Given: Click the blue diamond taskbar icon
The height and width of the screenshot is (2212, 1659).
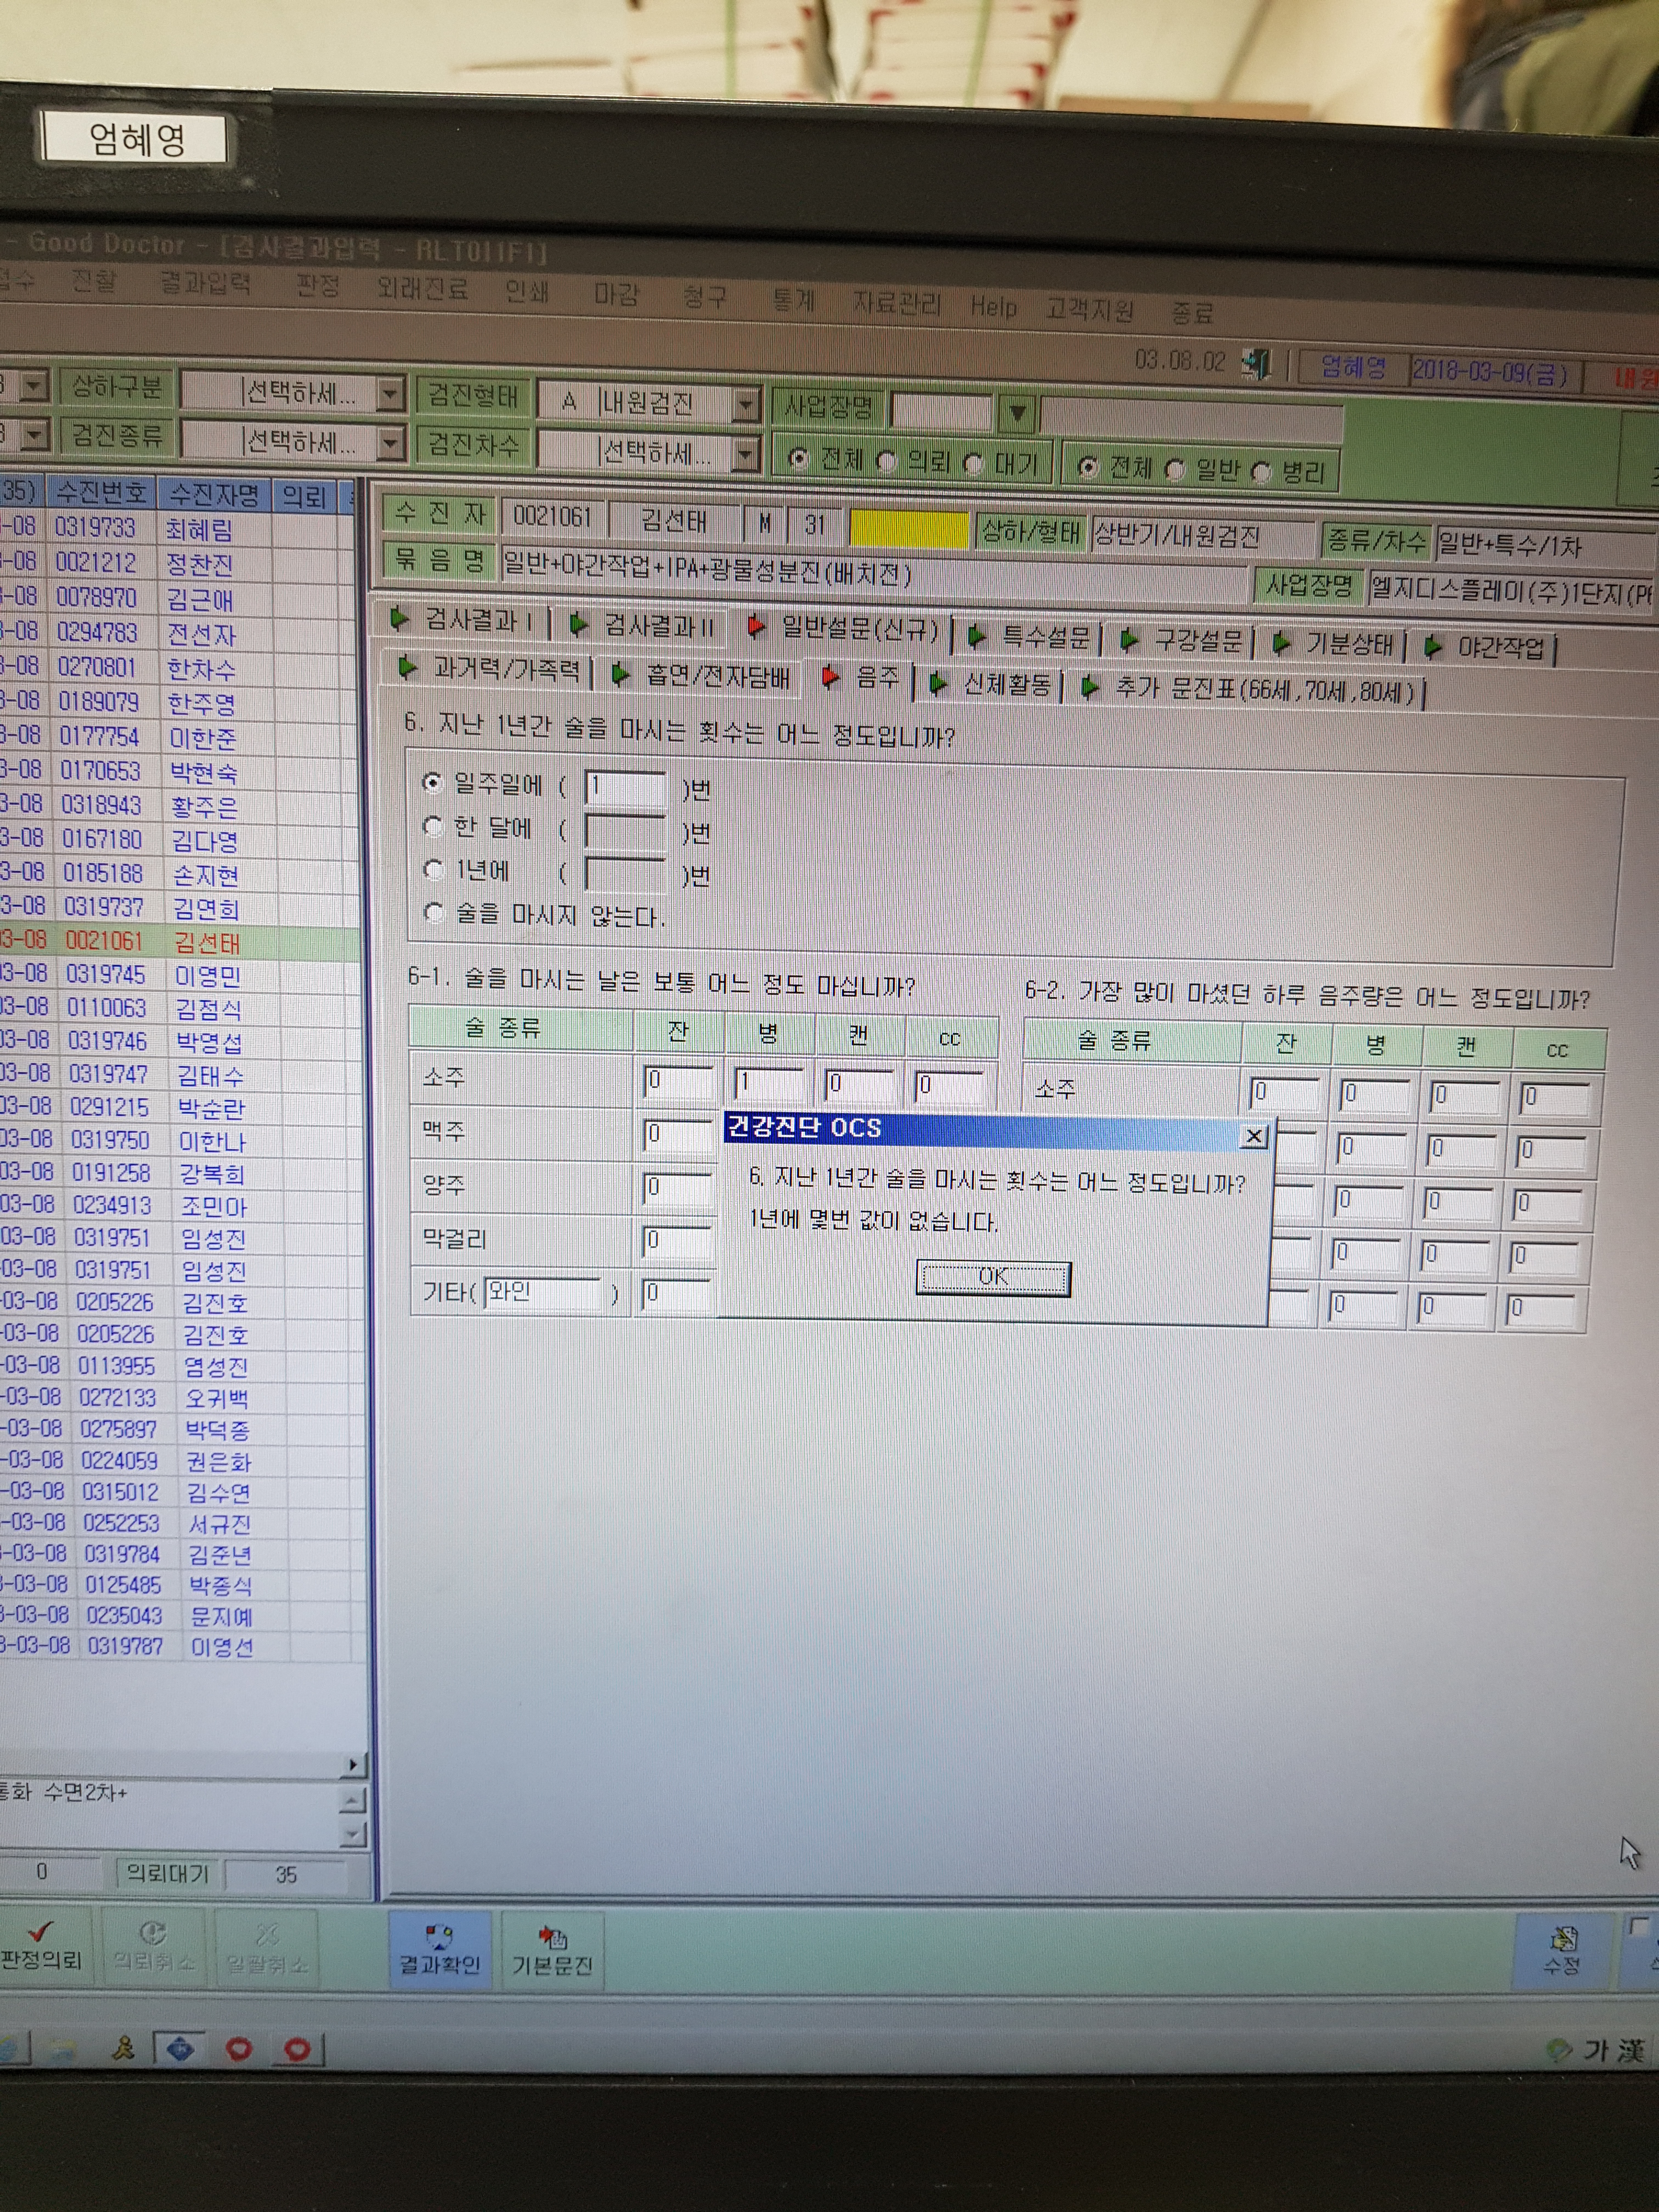Looking at the screenshot, I should tap(180, 2049).
